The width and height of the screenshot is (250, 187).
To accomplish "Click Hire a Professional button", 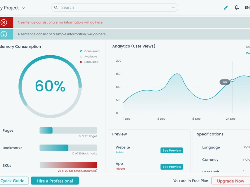I will pos(55,181).
